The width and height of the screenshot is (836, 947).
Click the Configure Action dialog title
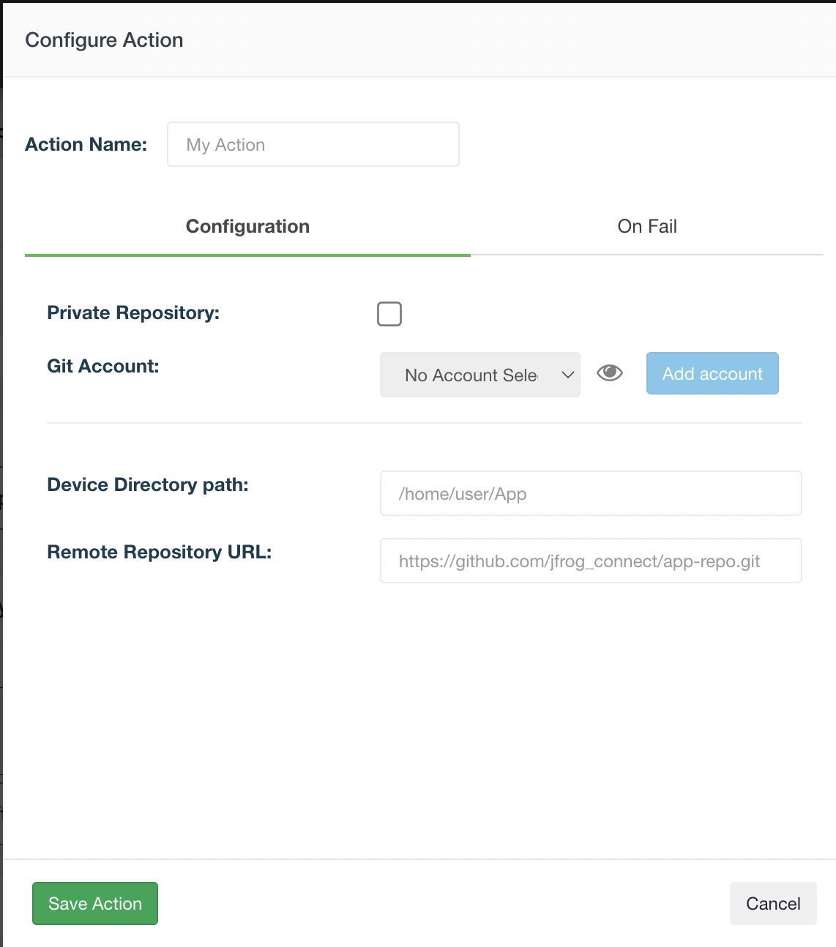104,40
